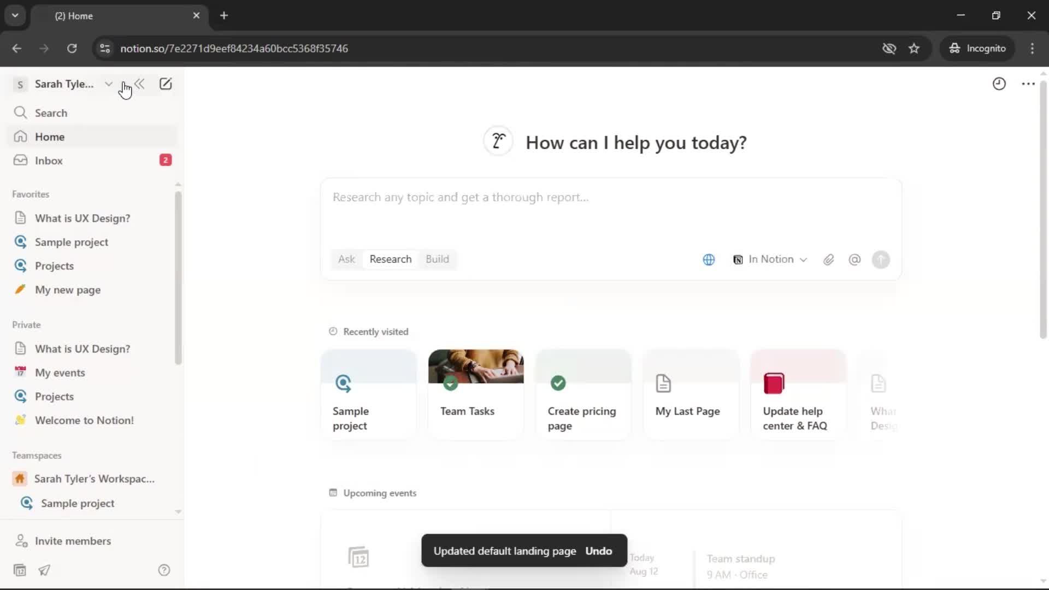Open Projects in Favorites

tap(92, 266)
